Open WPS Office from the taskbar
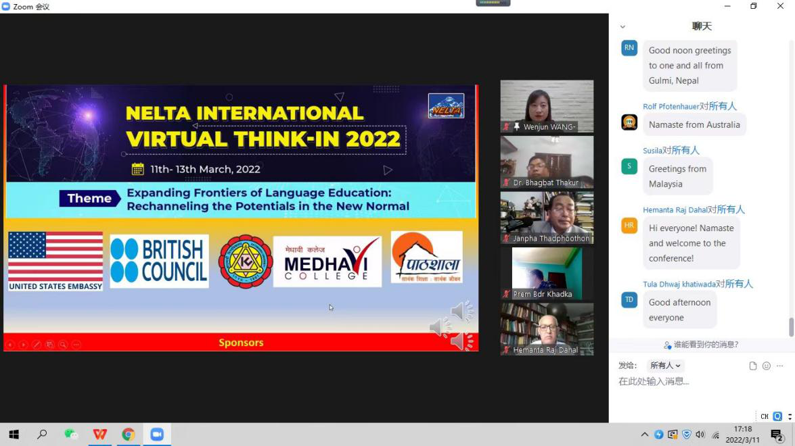Viewport: 795px width, 446px height. point(100,435)
